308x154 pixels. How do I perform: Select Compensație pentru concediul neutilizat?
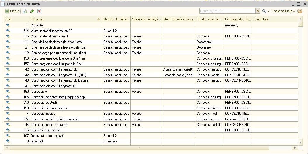pos(58,53)
